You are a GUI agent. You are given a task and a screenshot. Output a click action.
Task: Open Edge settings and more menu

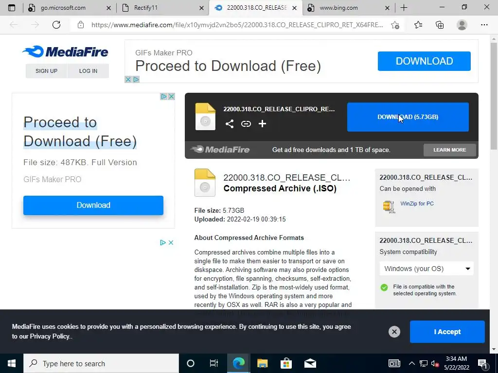(x=484, y=25)
